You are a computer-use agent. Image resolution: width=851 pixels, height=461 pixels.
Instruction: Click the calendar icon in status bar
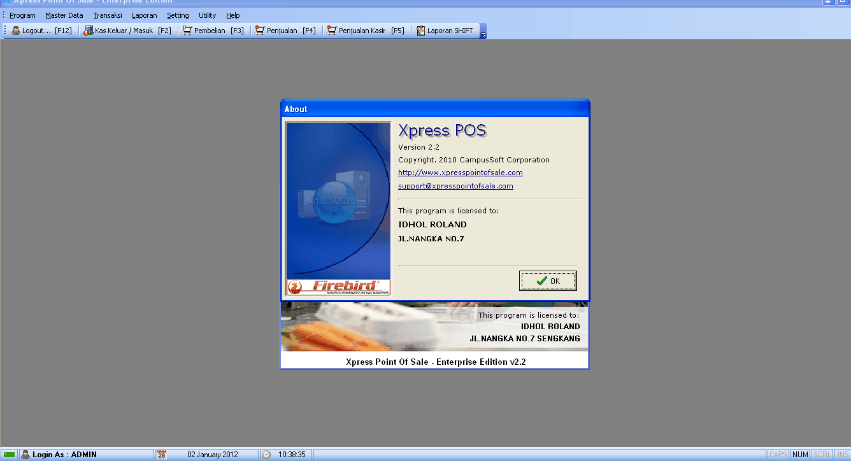coord(162,455)
